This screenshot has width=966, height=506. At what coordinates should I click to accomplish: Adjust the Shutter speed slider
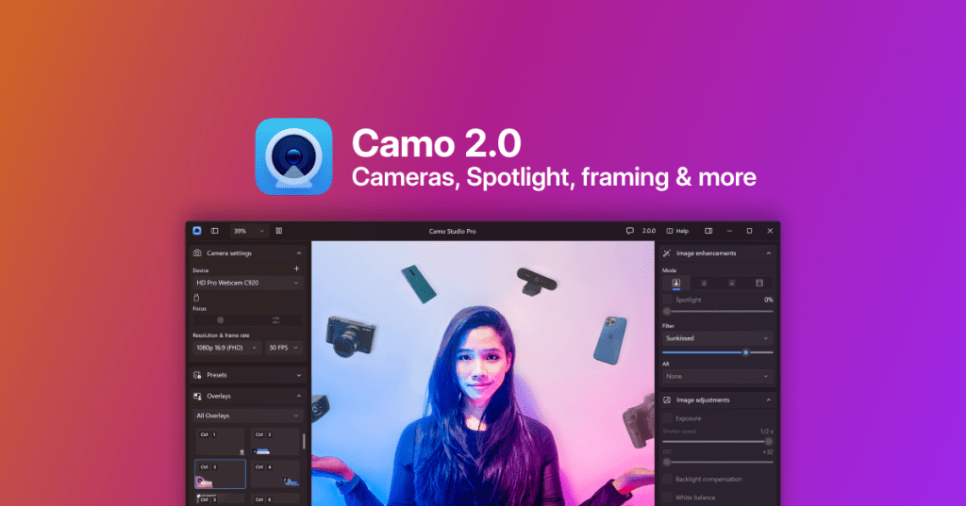[718, 441]
